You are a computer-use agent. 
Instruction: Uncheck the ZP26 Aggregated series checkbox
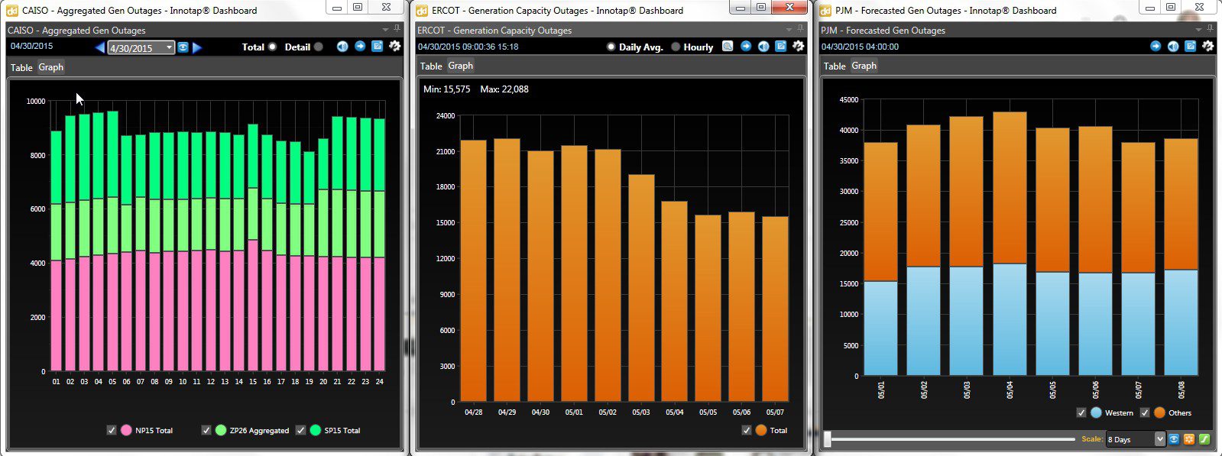[x=206, y=430]
